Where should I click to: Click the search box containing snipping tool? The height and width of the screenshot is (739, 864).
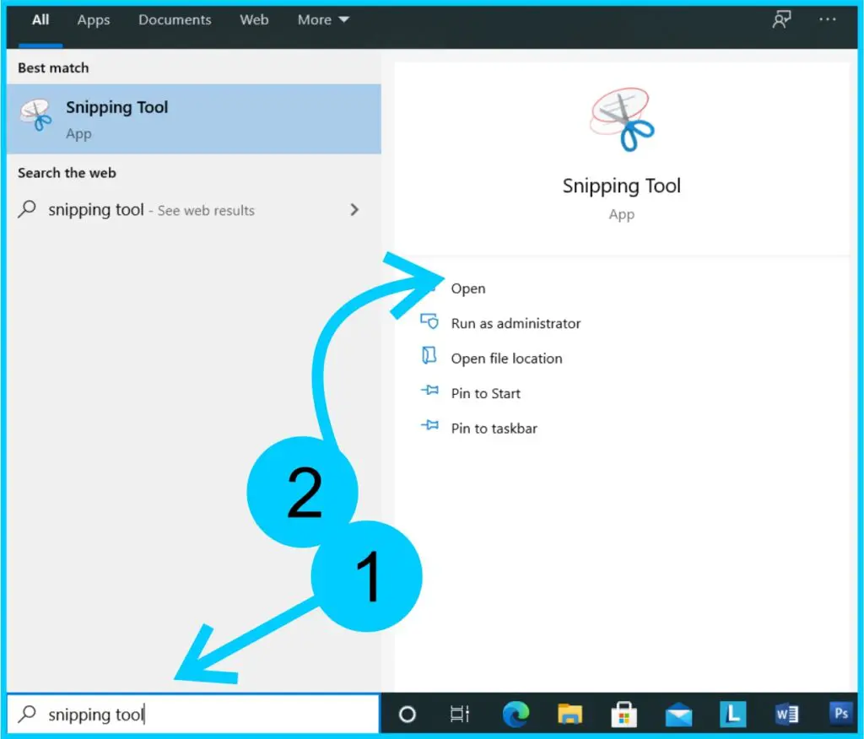[194, 715]
